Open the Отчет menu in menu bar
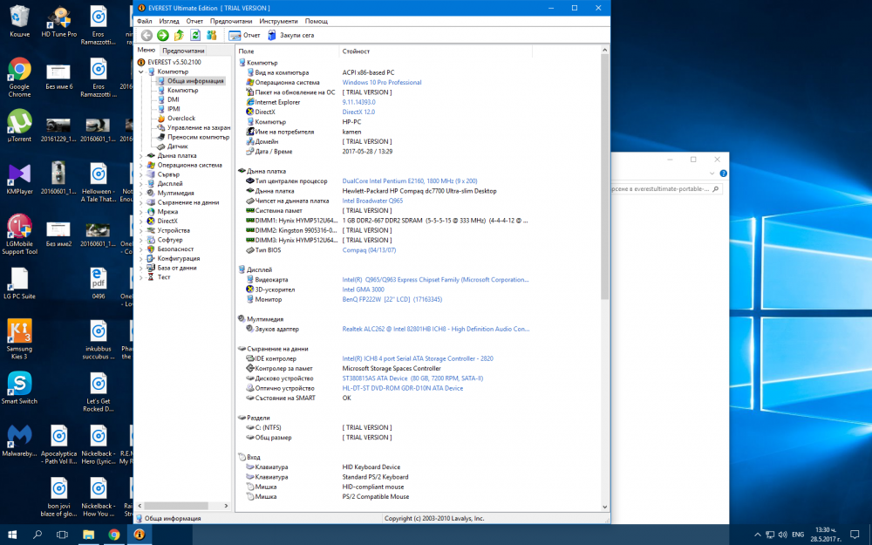 (x=194, y=21)
